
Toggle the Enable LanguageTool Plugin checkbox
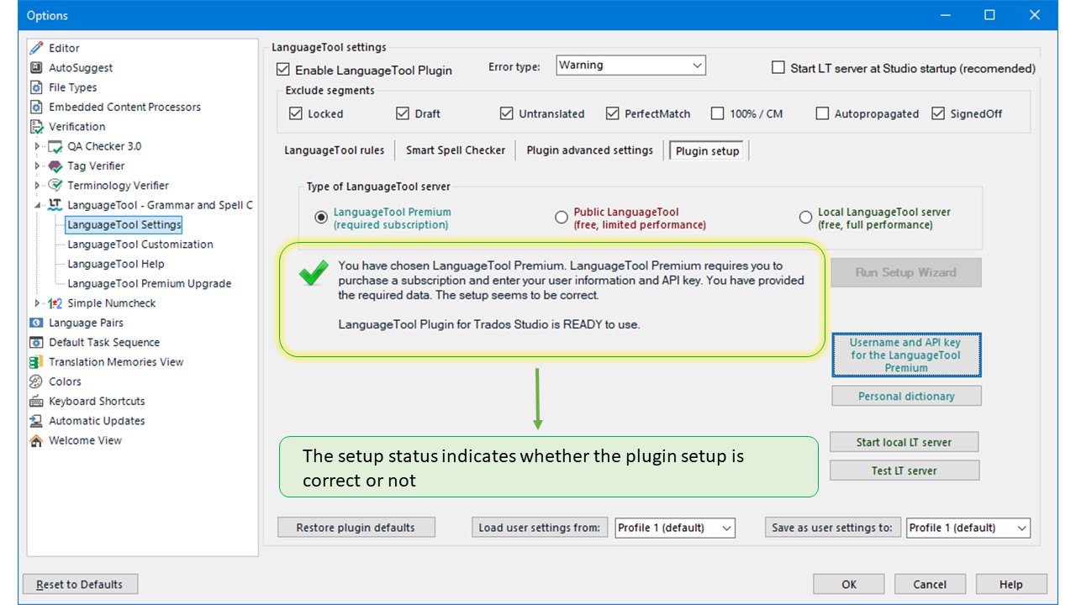click(x=283, y=70)
